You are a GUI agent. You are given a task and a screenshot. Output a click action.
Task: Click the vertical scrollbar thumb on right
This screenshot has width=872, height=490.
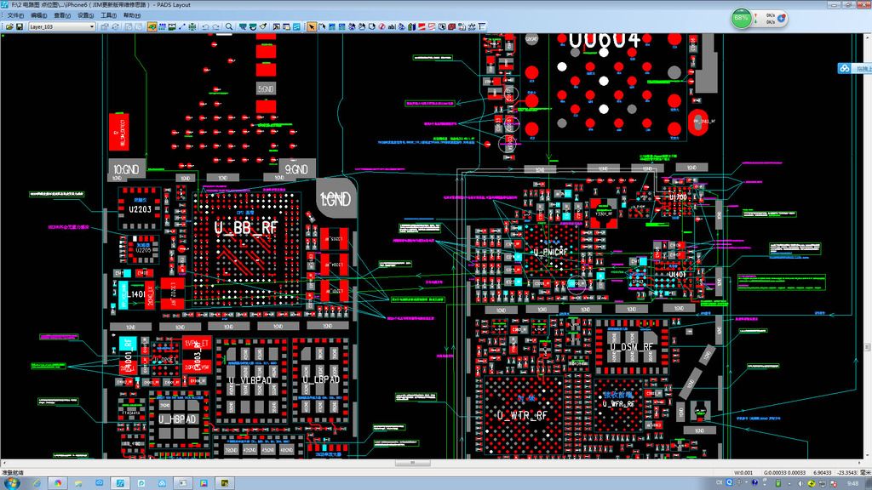pyautogui.click(x=868, y=347)
